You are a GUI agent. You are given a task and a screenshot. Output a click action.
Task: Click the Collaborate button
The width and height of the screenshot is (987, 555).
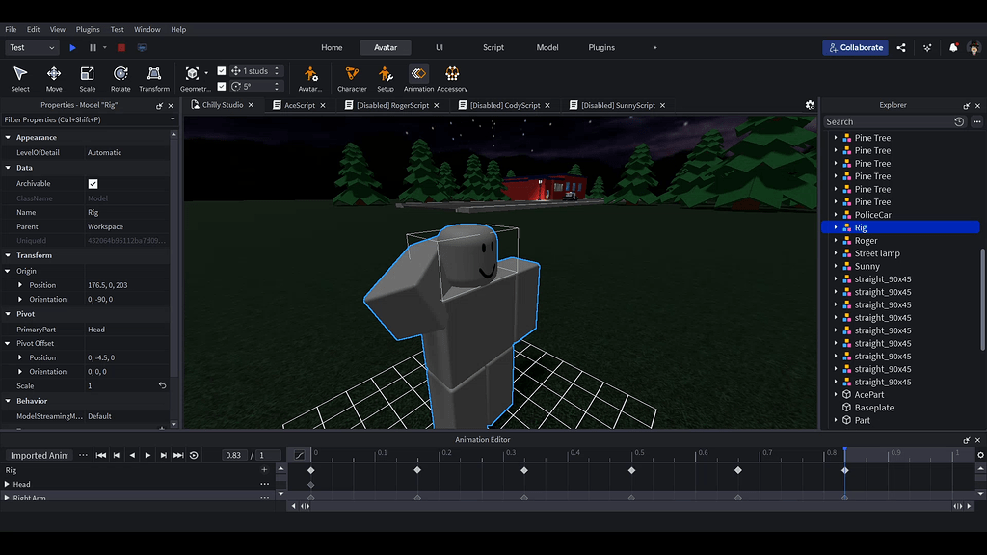[x=856, y=47]
